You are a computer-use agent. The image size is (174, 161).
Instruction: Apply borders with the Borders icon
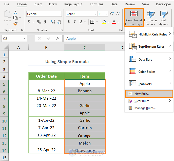pos(92,22)
